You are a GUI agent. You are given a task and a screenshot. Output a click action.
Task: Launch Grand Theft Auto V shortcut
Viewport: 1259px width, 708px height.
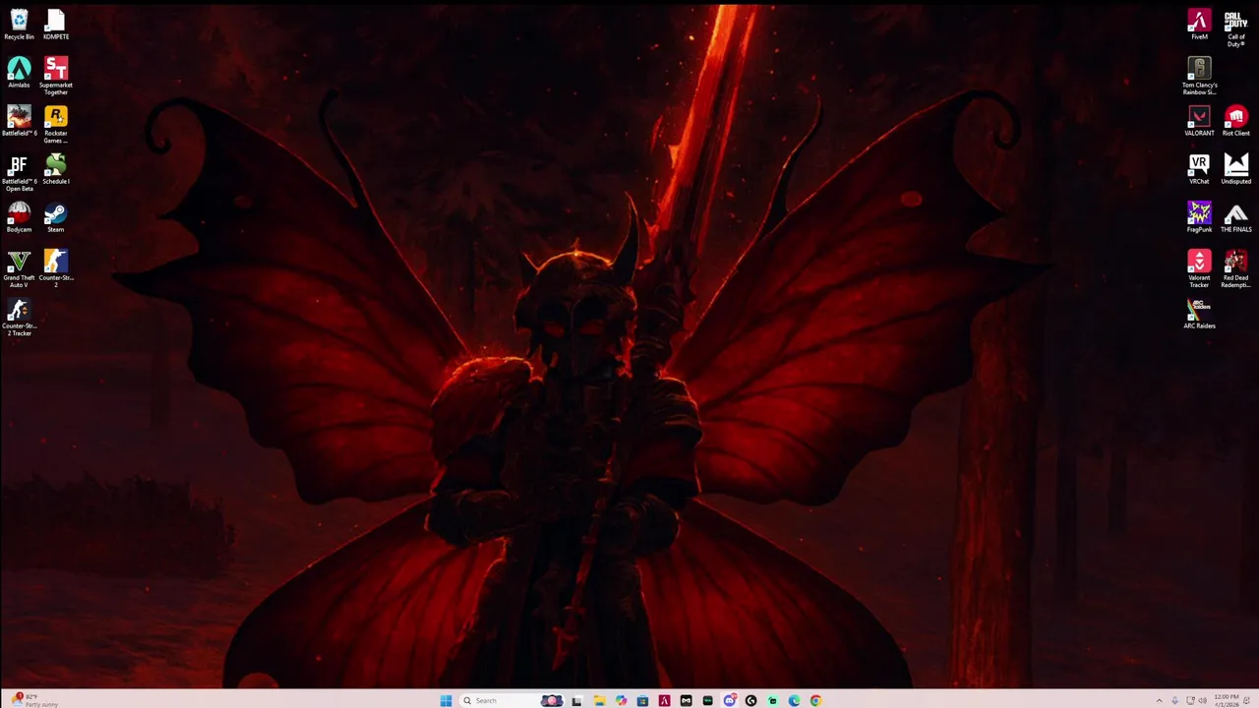tap(19, 268)
